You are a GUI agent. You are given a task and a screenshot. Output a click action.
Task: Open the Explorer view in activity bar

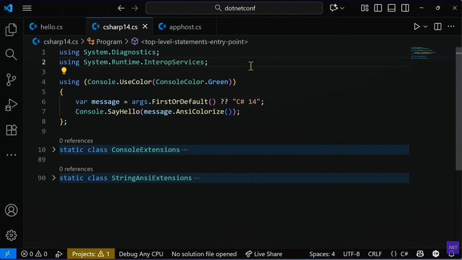[11, 30]
